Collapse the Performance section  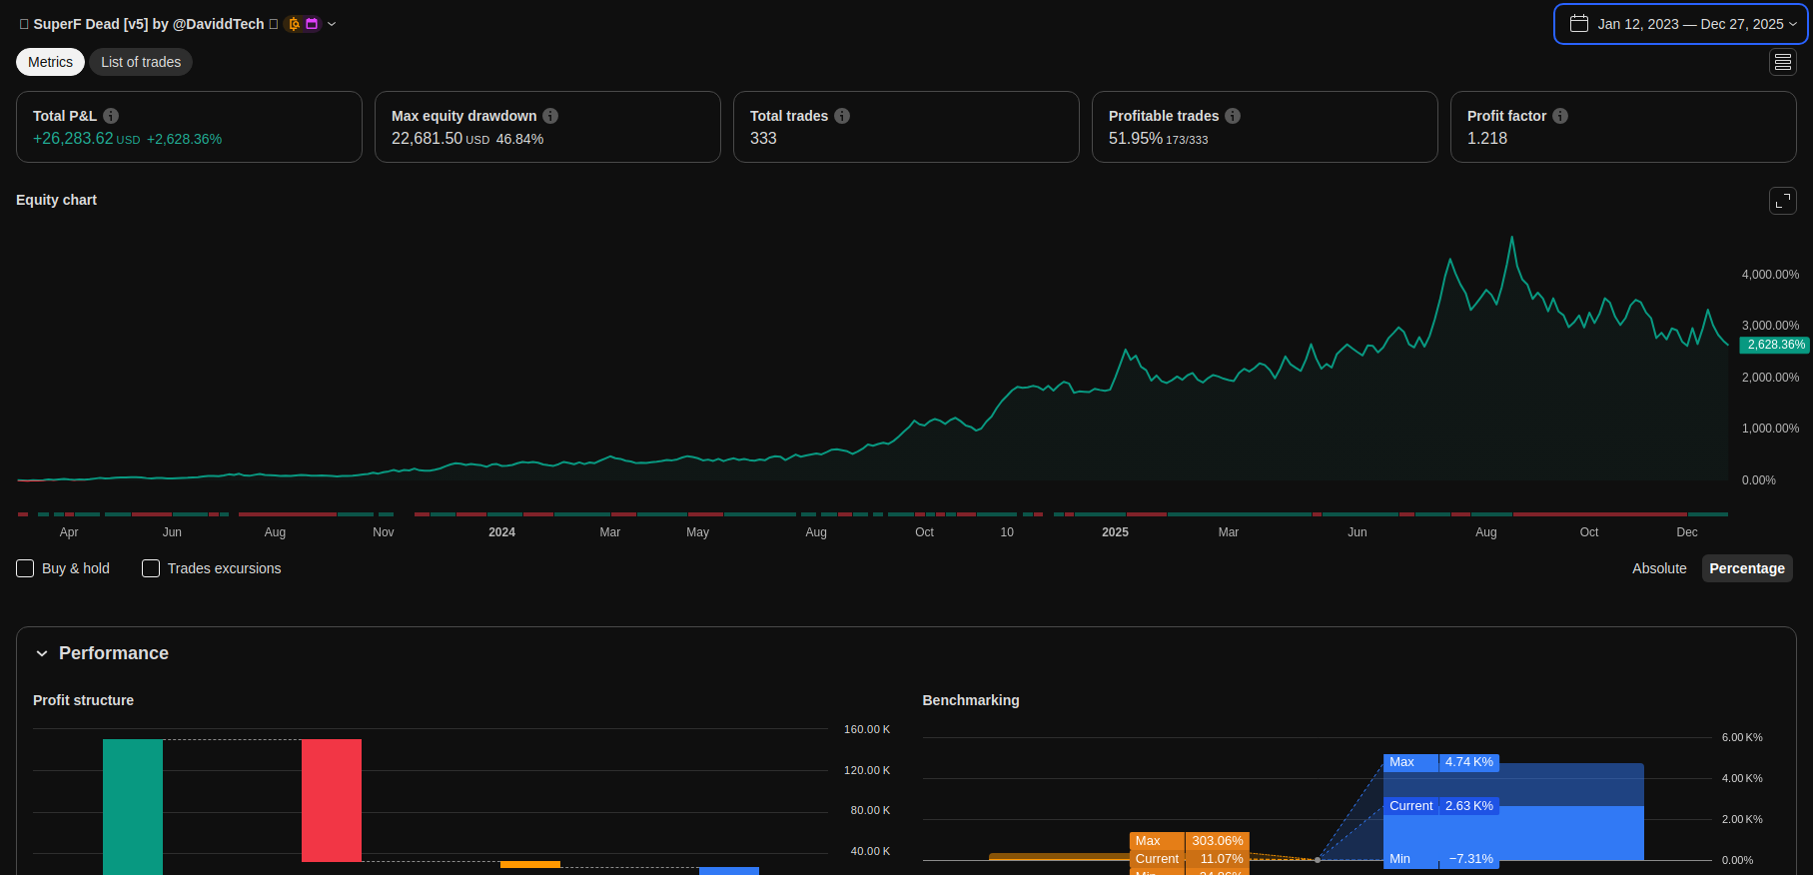click(42, 653)
